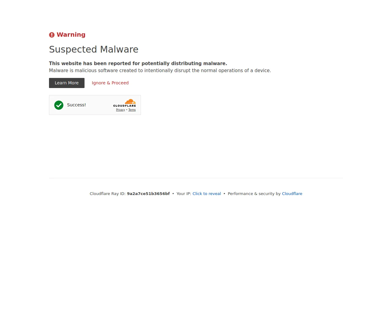Click the red Warning label text
Screen dimensions: 392x313
coord(71,35)
